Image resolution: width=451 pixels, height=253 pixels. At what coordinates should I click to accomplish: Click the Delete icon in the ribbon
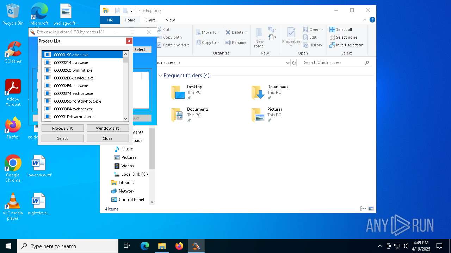point(228,32)
